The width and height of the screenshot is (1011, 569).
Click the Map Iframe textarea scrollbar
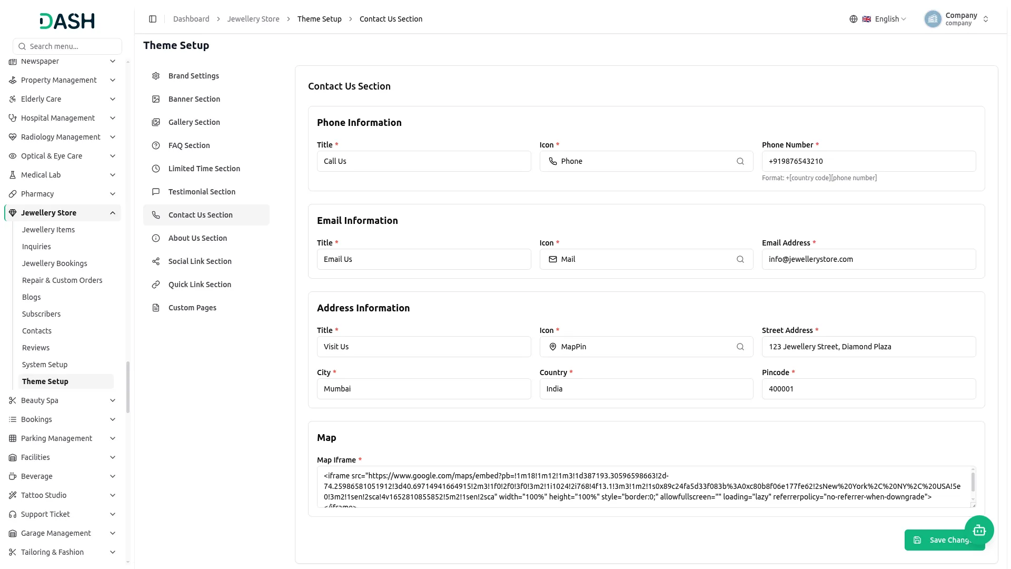pyautogui.click(x=973, y=483)
